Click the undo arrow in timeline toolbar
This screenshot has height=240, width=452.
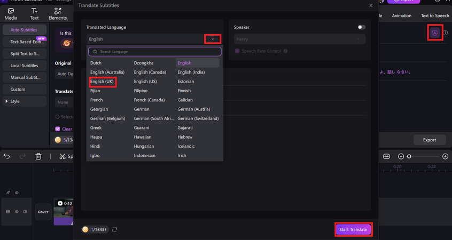coord(7,156)
